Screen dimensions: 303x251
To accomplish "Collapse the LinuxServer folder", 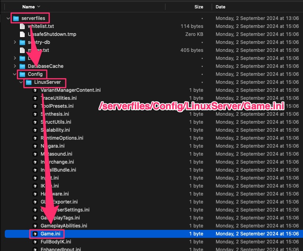I will click(x=21, y=82).
